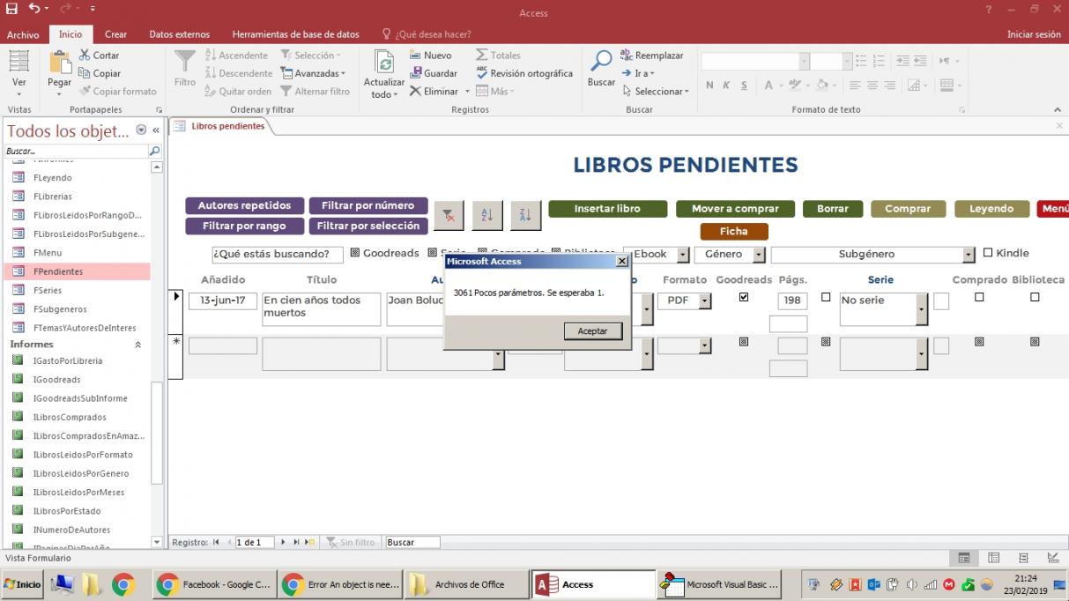Click the Filtrar por rango button
The image size is (1069, 601).
pos(244,226)
